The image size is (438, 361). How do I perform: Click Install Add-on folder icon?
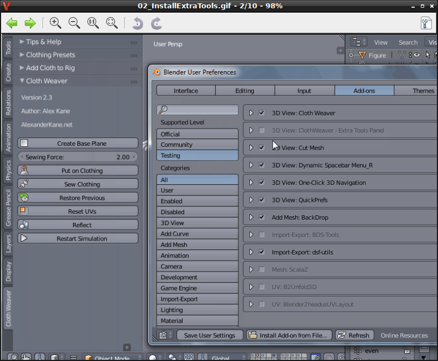[253, 335]
